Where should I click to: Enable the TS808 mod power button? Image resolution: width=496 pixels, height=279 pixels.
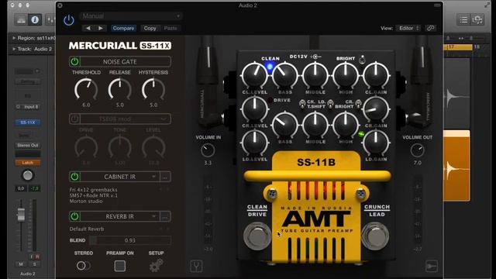[x=74, y=119]
